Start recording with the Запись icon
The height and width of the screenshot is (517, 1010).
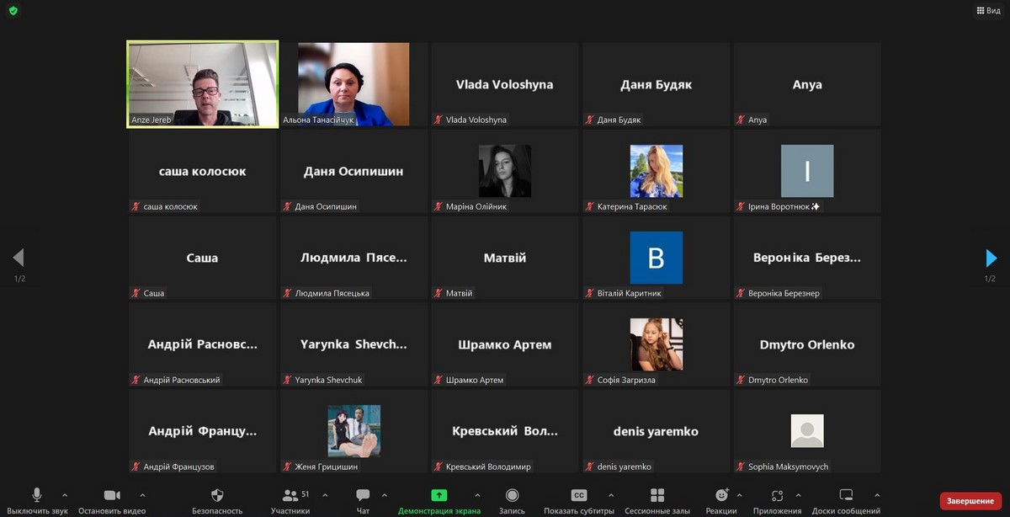(512, 495)
